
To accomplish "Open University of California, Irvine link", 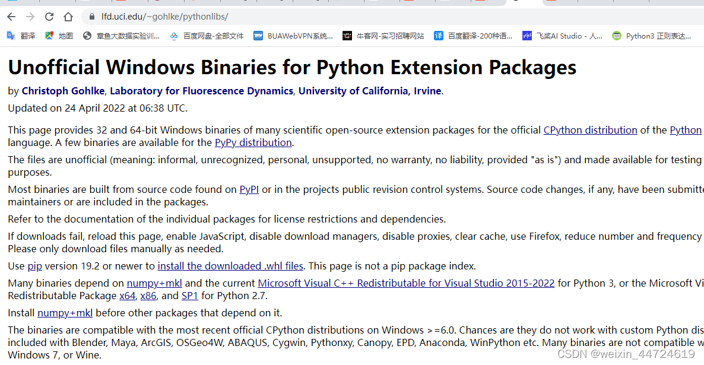I will click(x=370, y=91).
